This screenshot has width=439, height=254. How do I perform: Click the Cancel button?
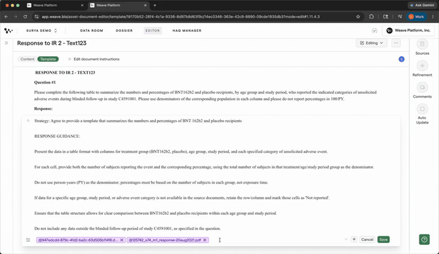coord(367,240)
